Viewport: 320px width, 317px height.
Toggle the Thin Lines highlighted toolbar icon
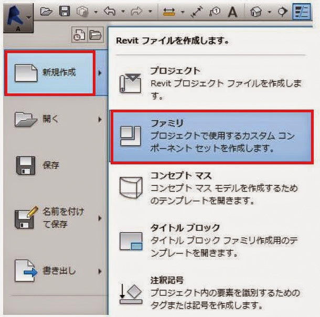pos(302,12)
